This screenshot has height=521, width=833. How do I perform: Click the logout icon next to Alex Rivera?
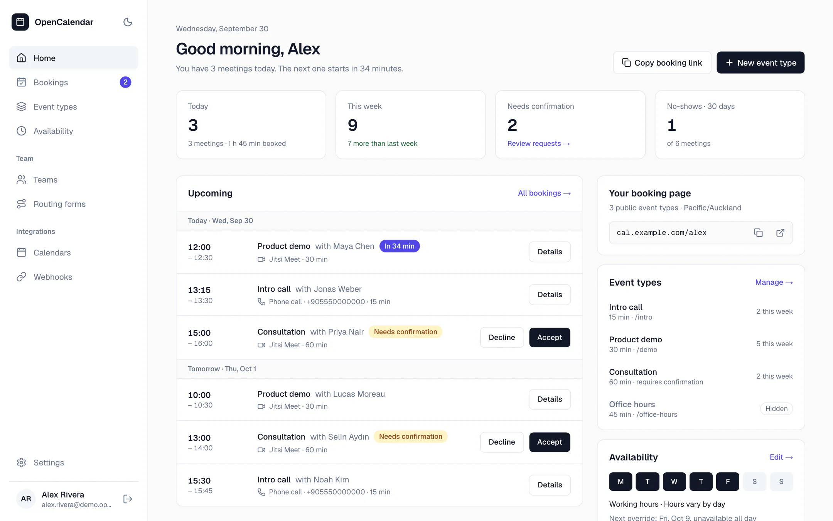[128, 499]
